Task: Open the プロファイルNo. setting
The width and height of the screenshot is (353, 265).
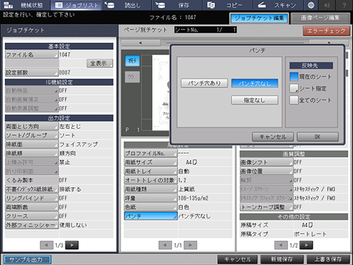Action: [150, 153]
